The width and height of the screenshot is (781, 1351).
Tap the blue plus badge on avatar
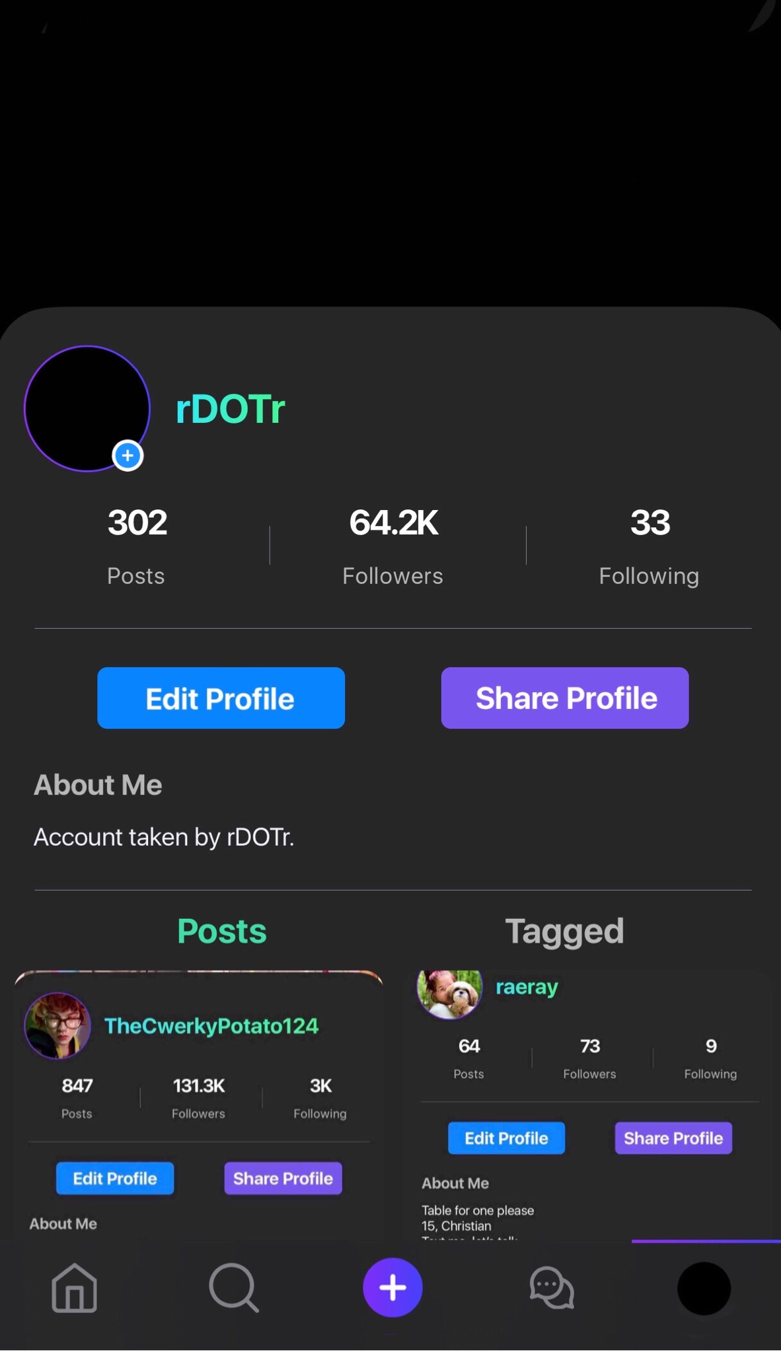pos(128,456)
